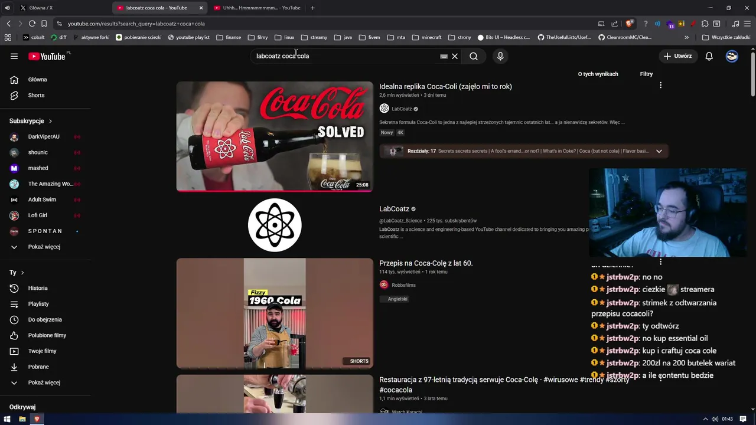Open a new browser tab
Screen dimensions: 756x425
click(312, 8)
